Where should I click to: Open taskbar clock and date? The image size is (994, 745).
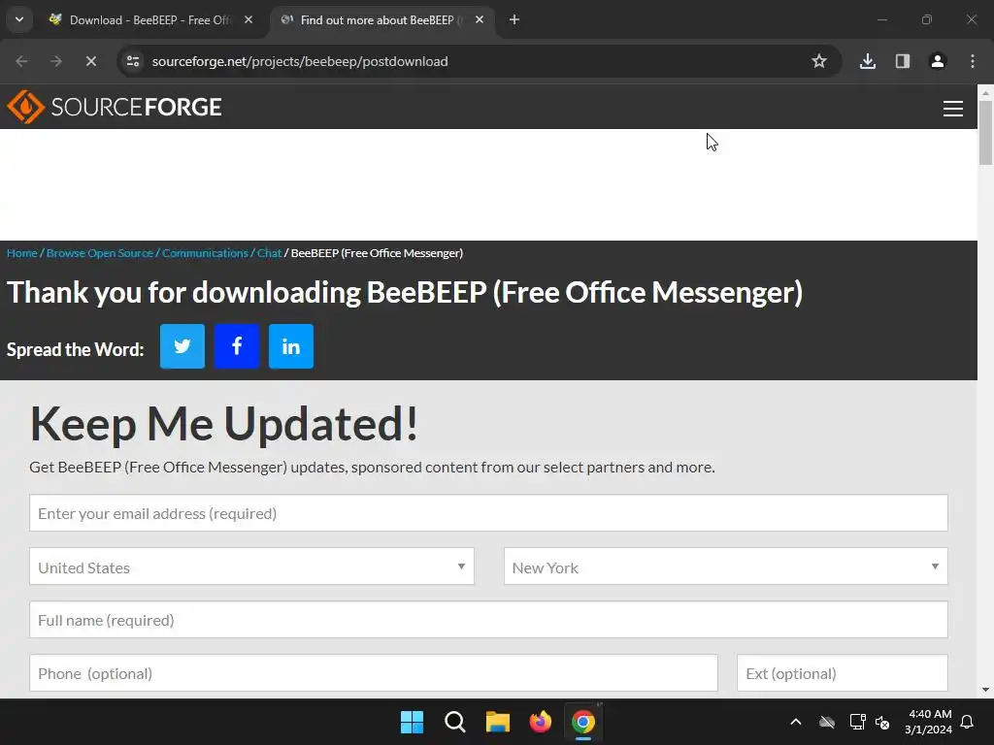[x=929, y=722]
